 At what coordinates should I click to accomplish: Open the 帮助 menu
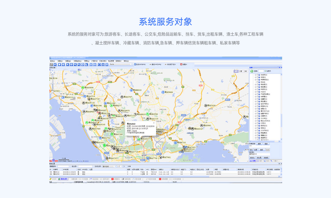[x=126, y=61]
